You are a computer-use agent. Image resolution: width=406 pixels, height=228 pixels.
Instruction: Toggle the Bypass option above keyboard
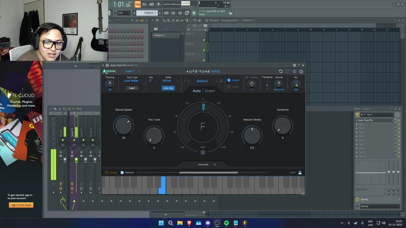107,173
